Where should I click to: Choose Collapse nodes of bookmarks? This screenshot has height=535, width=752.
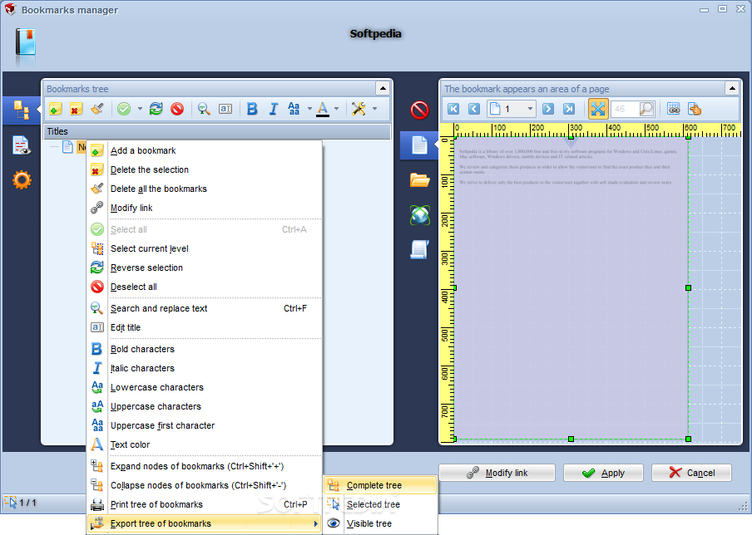(x=205, y=486)
